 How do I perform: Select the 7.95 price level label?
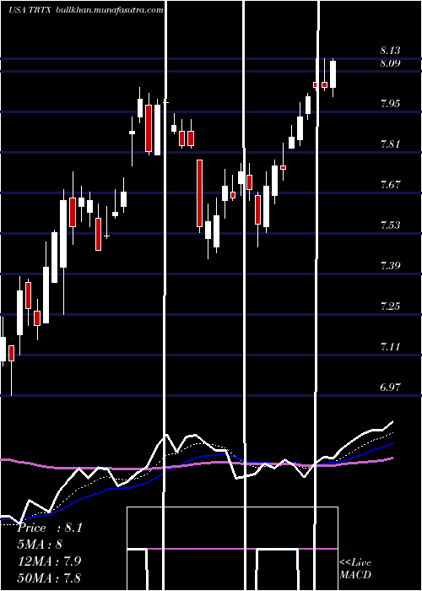pyautogui.click(x=390, y=104)
